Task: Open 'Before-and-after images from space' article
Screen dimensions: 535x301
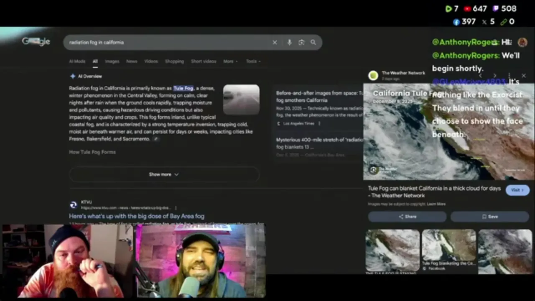Action: click(x=319, y=97)
